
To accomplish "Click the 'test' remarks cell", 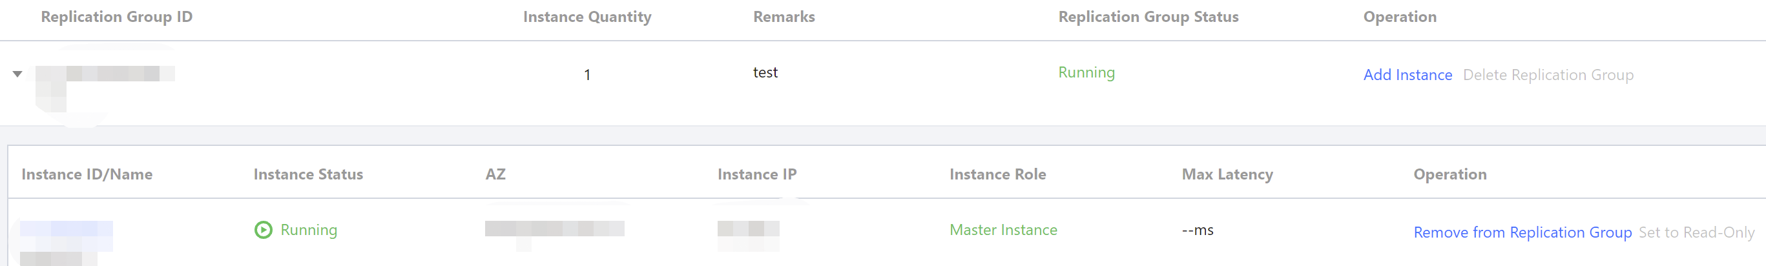I will click(765, 73).
